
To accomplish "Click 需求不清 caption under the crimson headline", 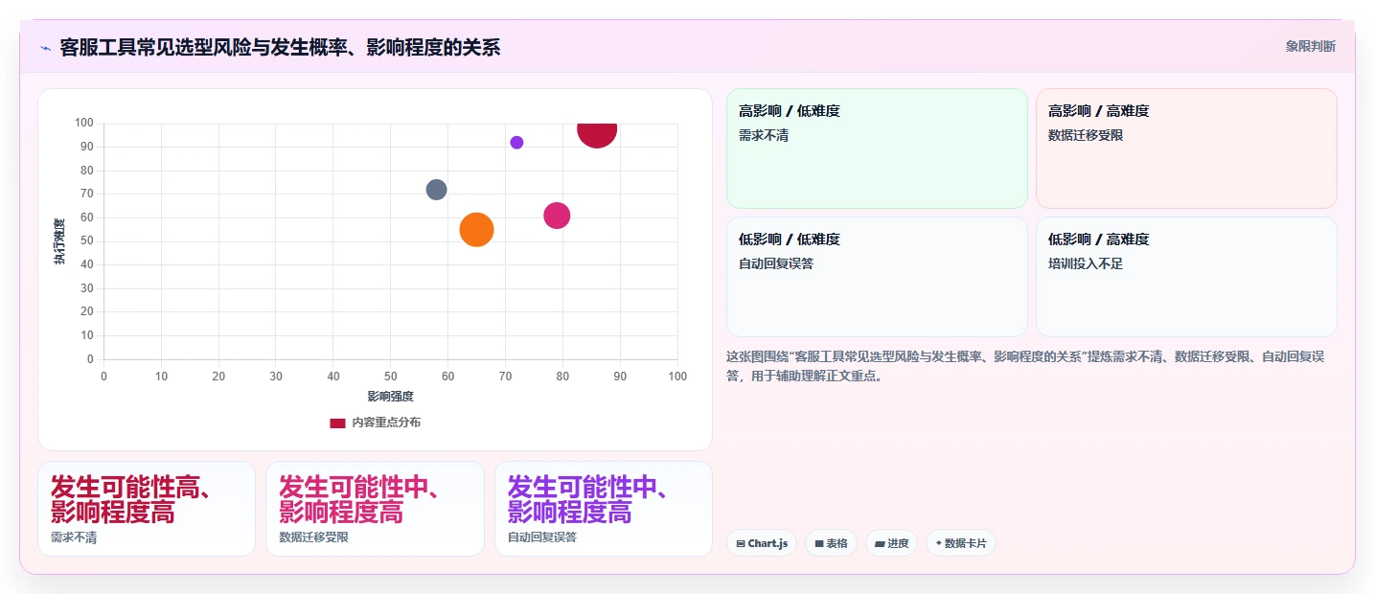I will point(74,537).
